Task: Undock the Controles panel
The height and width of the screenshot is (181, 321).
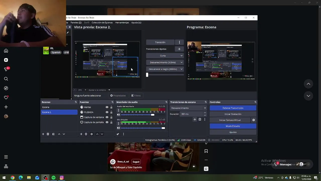Action: [255, 102]
